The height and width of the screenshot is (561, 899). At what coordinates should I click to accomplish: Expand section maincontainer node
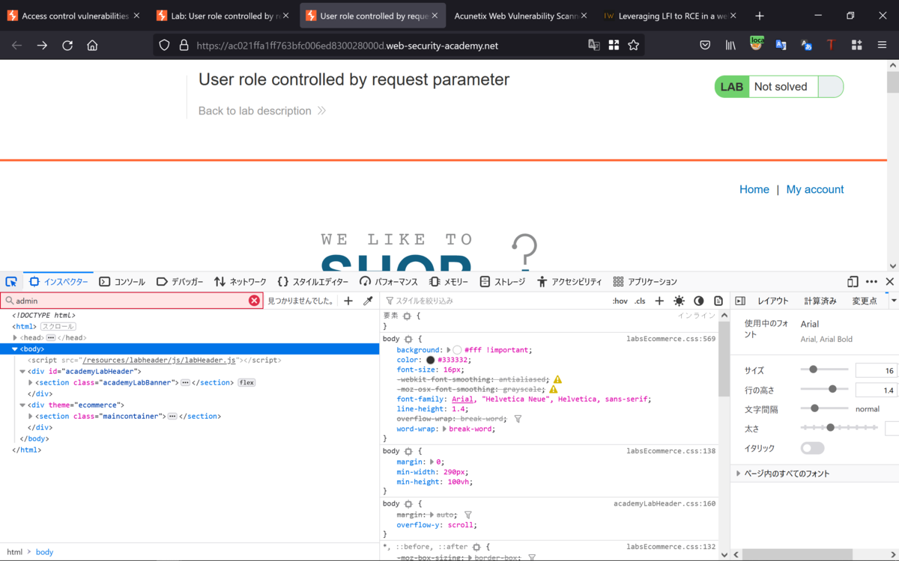(30, 417)
